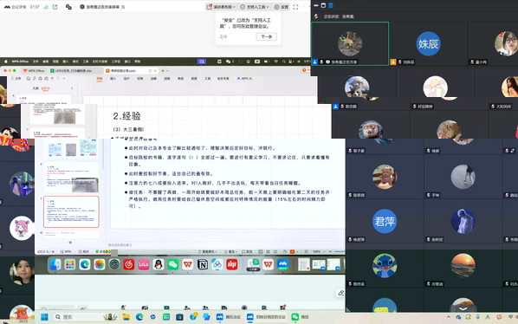
Task: Expand more participants with bottom chevron
Action: (463, 308)
